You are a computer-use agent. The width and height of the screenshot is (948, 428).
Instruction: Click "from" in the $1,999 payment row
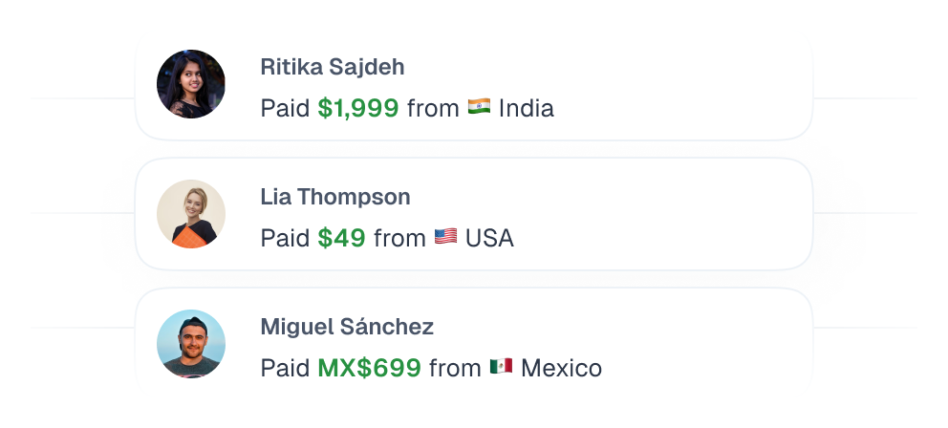point(433,109)
